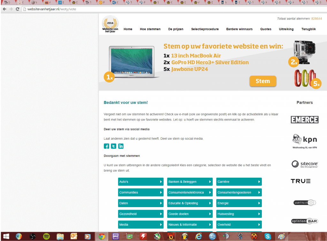Open the Hoe stemmen menu item
Screen dimensions: 327x241
150,29
